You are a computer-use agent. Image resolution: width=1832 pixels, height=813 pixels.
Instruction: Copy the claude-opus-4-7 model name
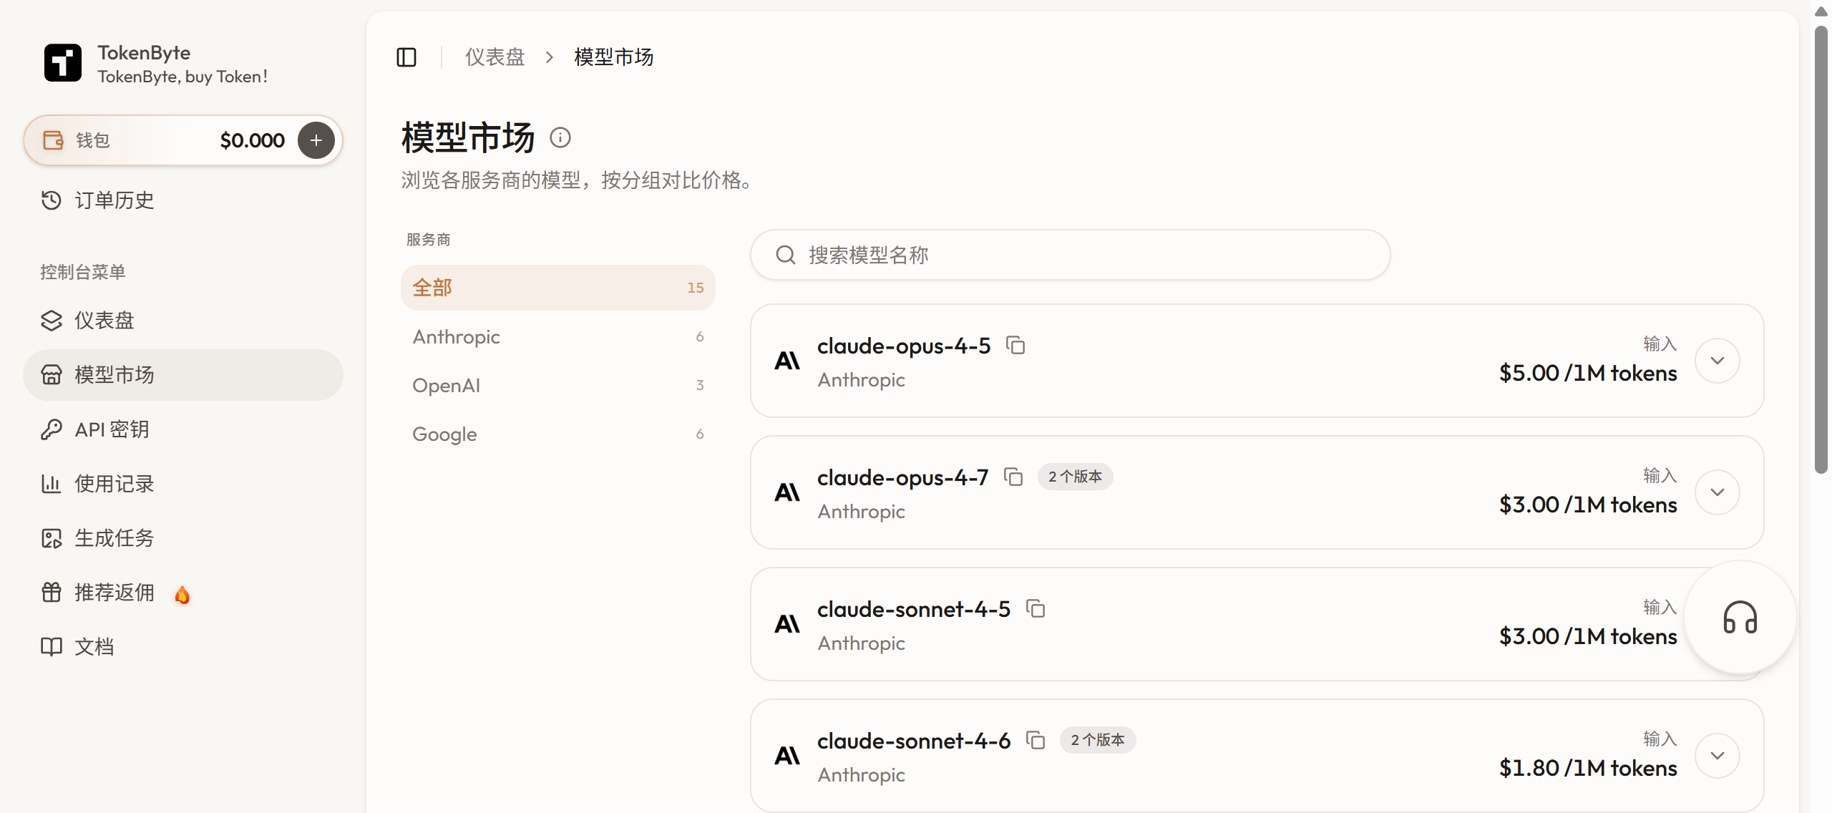click(1013, 477)
